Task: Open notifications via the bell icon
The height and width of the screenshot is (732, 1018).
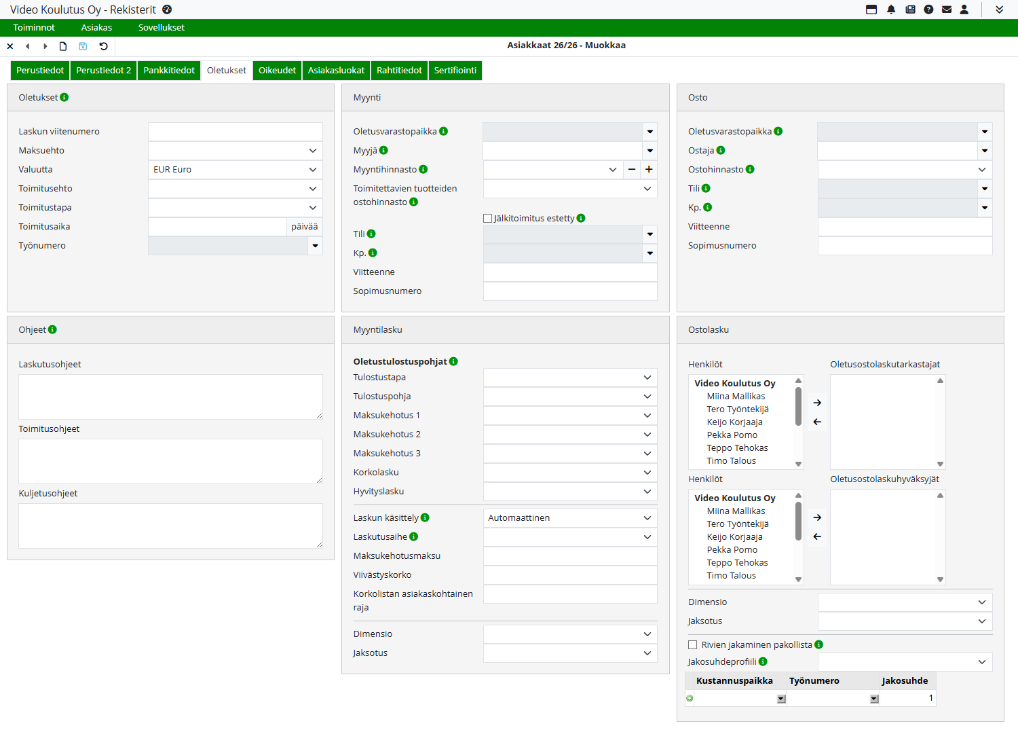Action: (891, 10)
